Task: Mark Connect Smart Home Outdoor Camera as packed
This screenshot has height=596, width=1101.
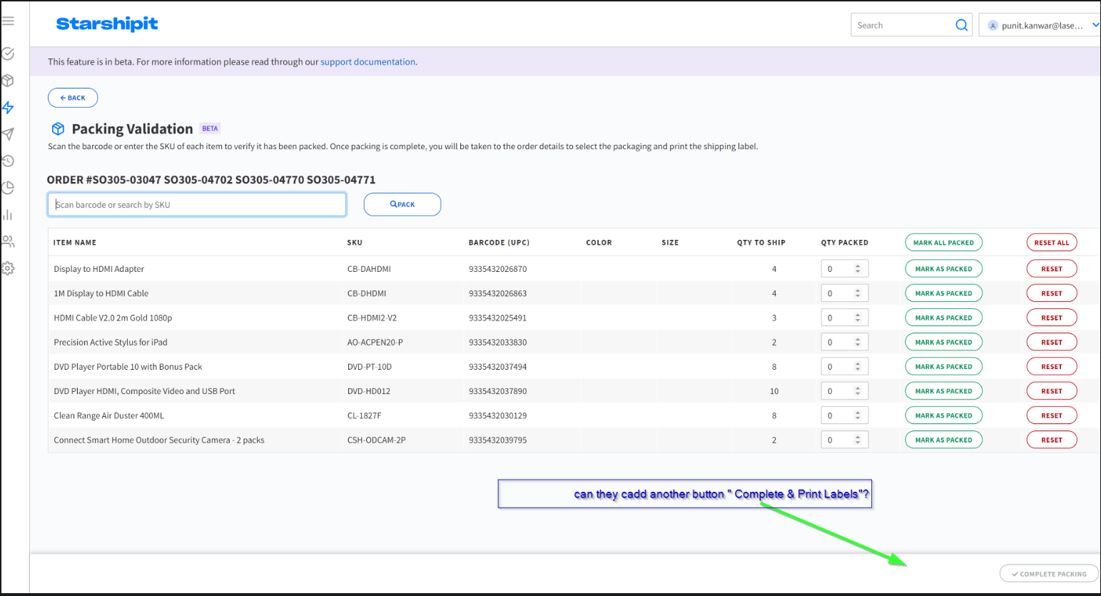Action: coord(943,440)
